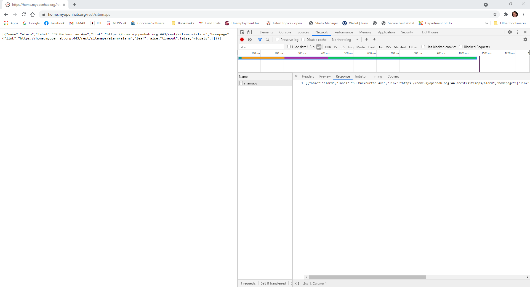Screen dimensions: 530x287
Task: Toggle the device toolbar emulation mode
Action: pyautogui.click(x=249, y=32)
